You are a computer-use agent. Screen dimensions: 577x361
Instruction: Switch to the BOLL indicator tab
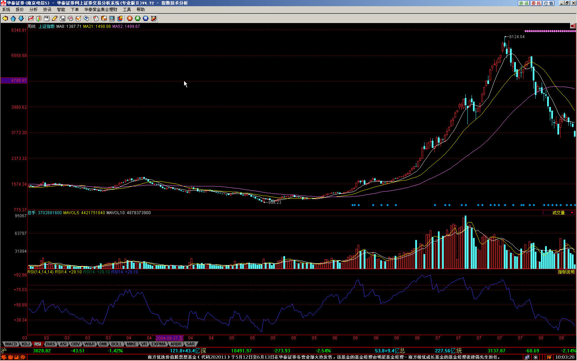point(116,344)
